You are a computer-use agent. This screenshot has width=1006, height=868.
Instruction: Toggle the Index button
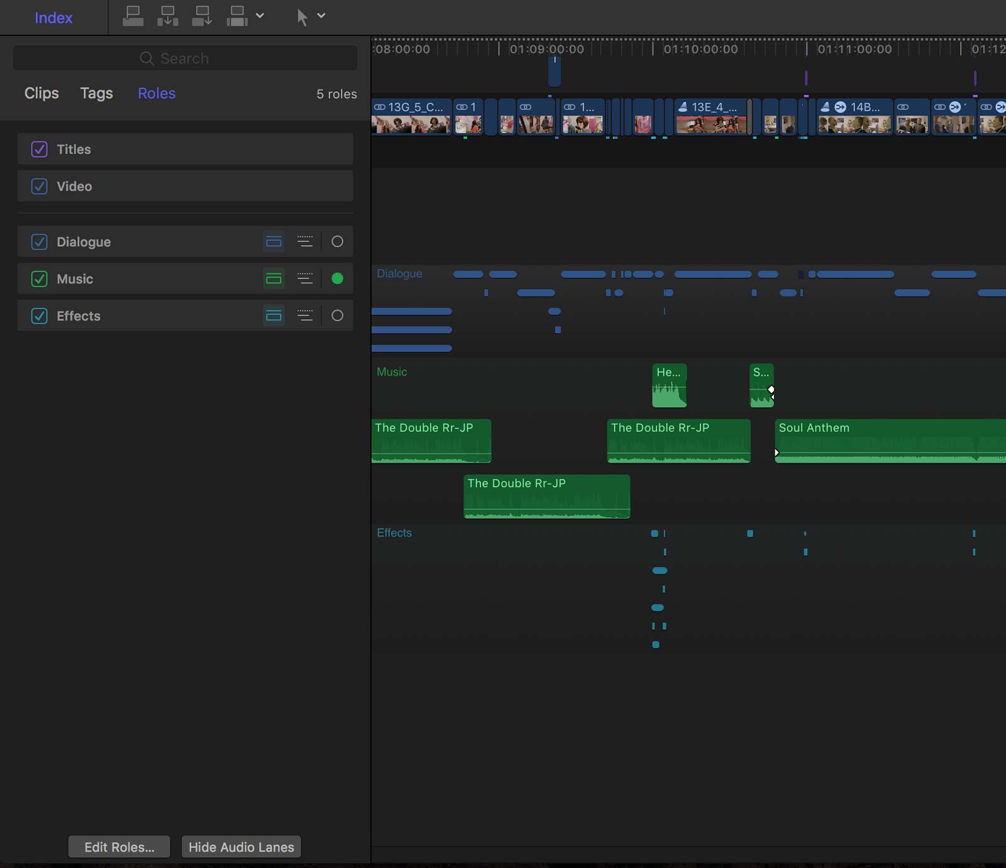point(53,18)
